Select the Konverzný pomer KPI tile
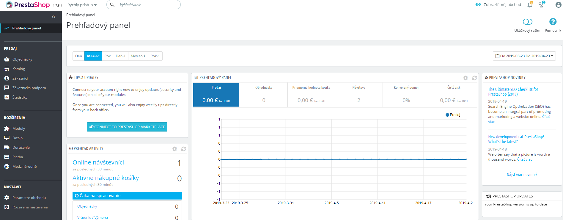563x220 pixels. [x=406, y=95]
